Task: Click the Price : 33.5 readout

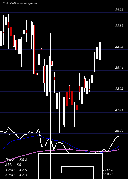Action: [16, 160]
